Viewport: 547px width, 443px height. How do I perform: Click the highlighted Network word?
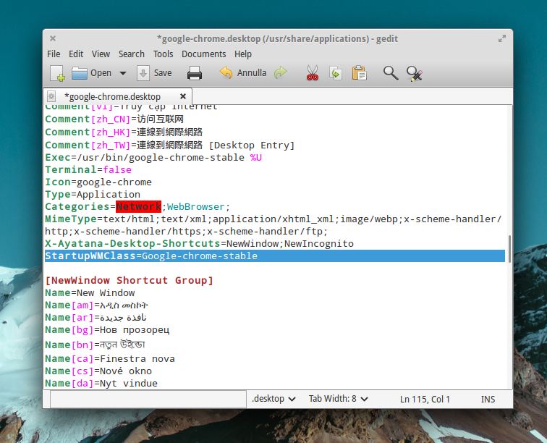click(x=138, y=207)
